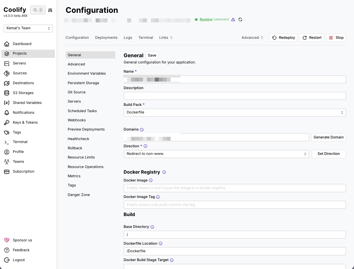Screen dimensions: 354x269
Task: Click the Logout arrow icon
Action: pos(7,260)
